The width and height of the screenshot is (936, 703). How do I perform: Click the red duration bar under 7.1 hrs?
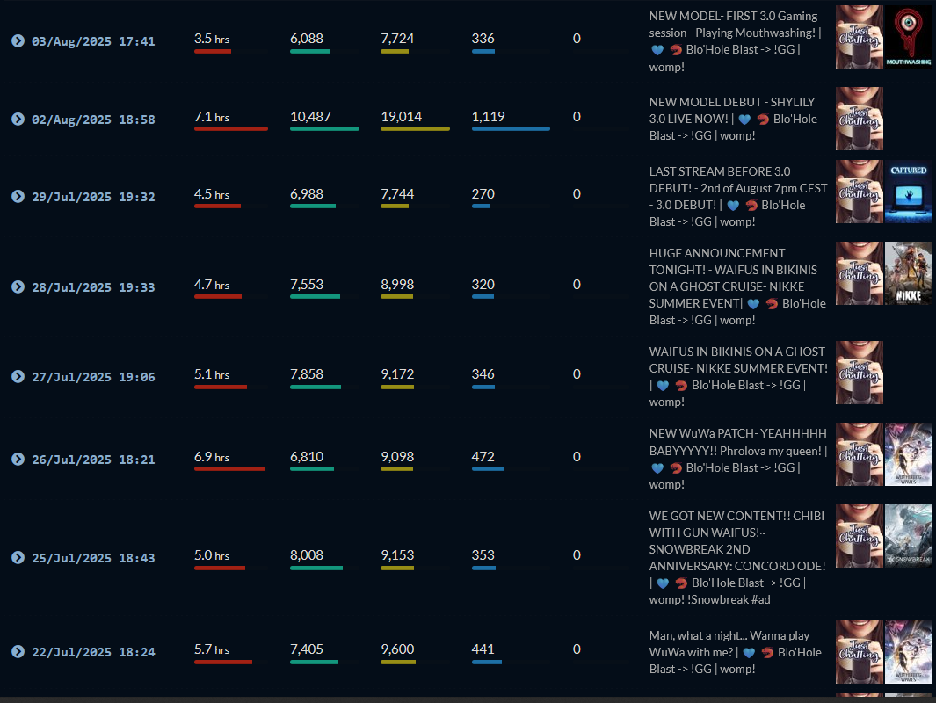click(x=231, y=129)
